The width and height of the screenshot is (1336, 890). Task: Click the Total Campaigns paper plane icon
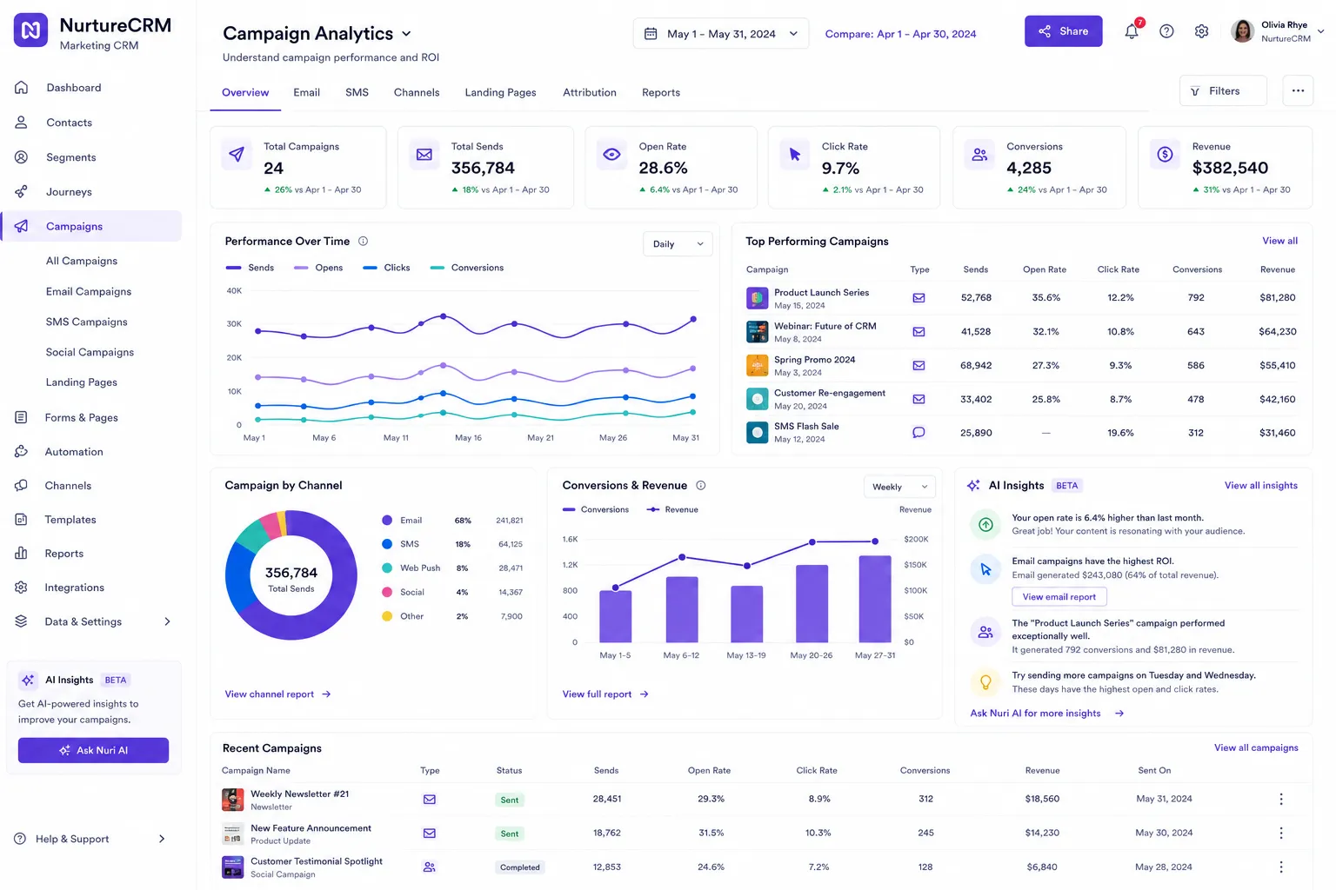point(237,155)
